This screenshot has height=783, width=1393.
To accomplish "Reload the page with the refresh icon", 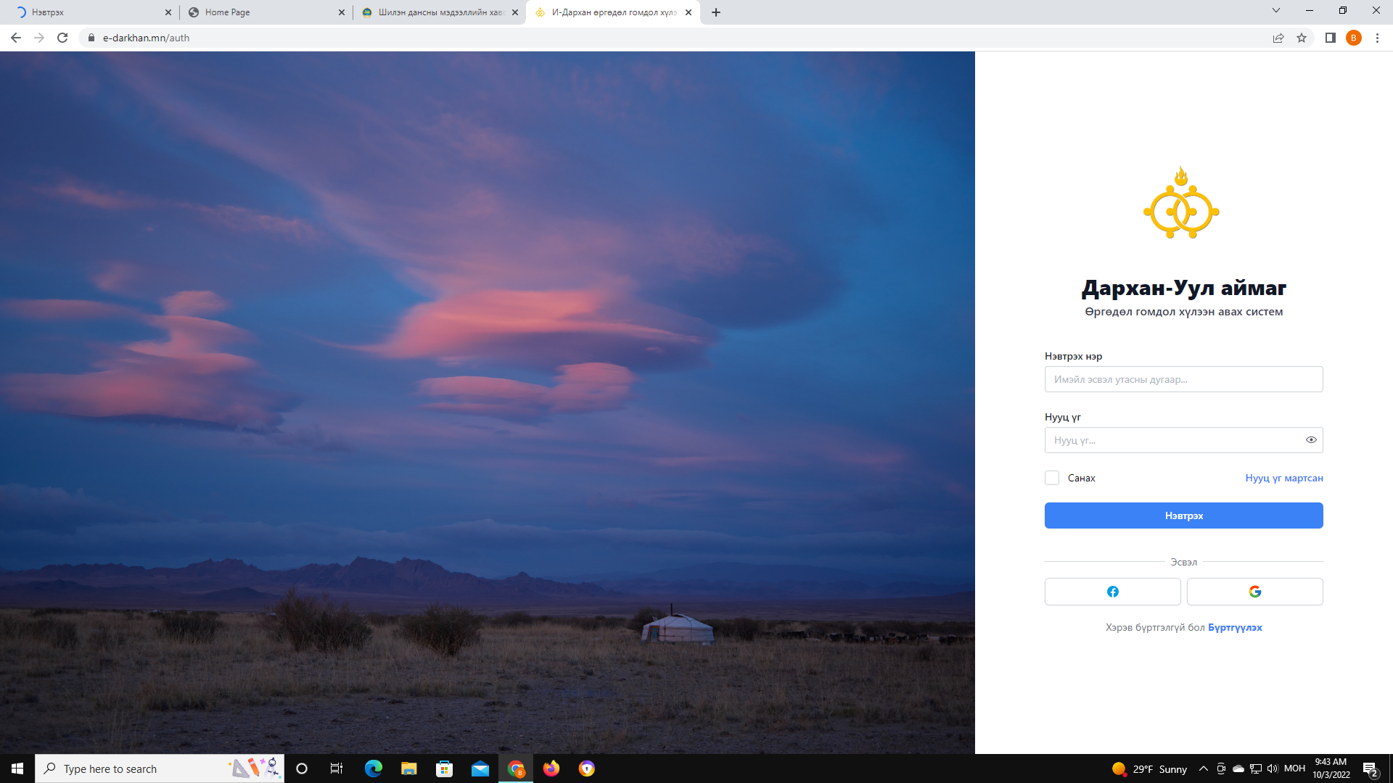I will point(62,38).
